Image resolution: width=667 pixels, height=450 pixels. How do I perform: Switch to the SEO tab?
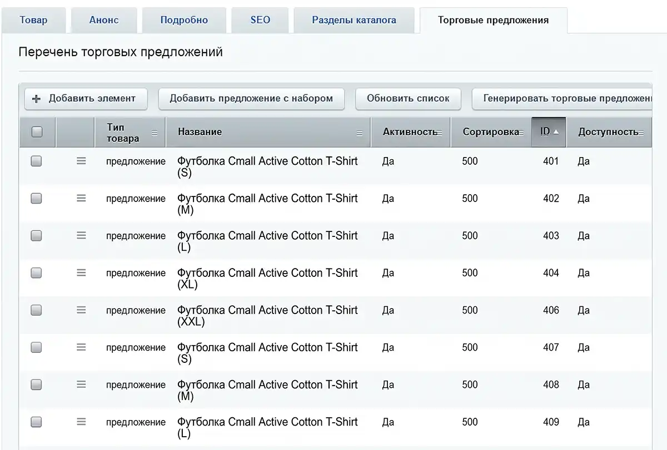coord(260,21)
